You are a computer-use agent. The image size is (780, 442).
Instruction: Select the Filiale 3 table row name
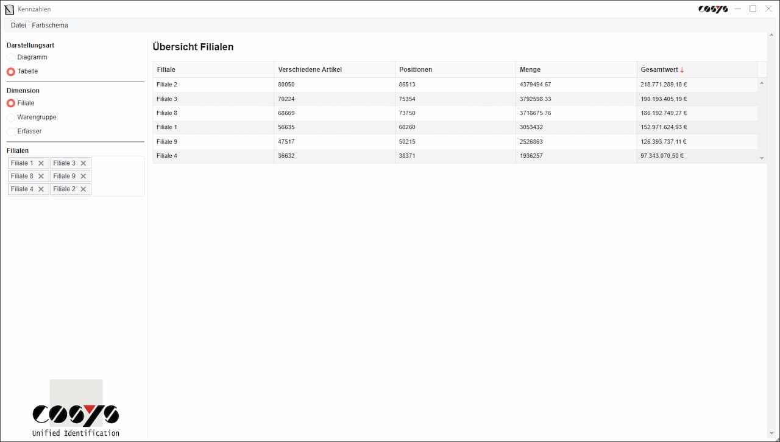(167, 99)
